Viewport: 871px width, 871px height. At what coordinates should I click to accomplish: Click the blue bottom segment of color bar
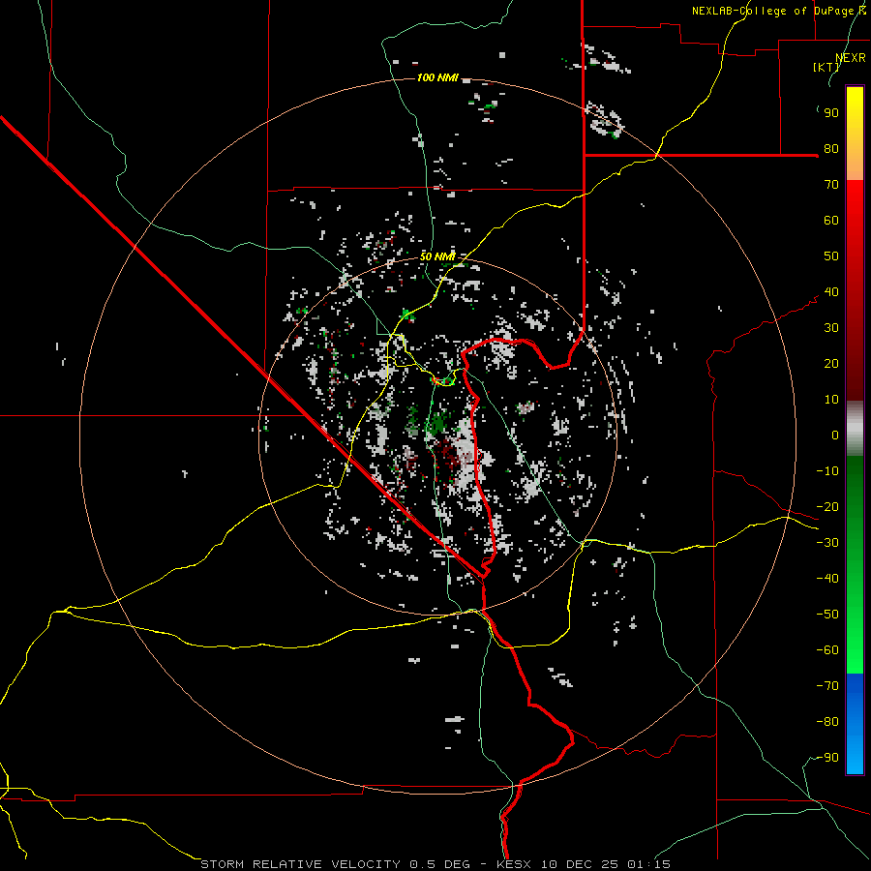[855, 724]
